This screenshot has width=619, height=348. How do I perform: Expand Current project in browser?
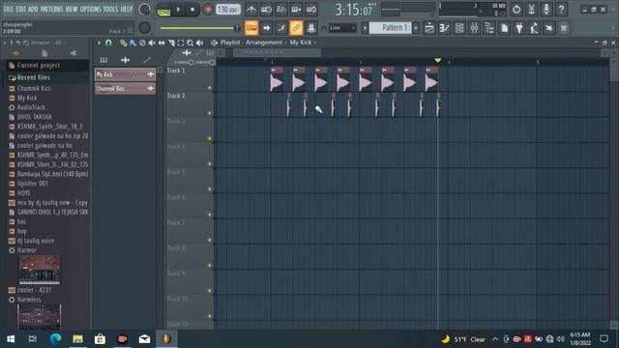coord(39,66)
